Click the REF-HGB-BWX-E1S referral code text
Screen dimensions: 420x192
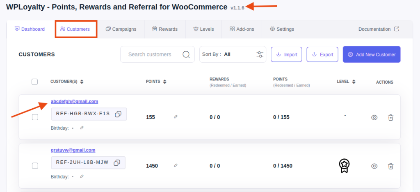[83, 114]
